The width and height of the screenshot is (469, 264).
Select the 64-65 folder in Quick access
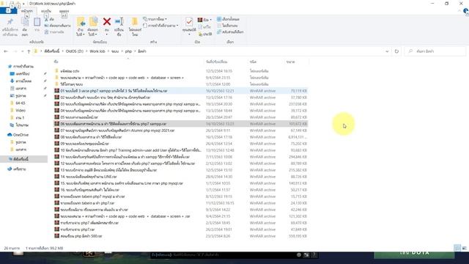click(x=21, y=103)
